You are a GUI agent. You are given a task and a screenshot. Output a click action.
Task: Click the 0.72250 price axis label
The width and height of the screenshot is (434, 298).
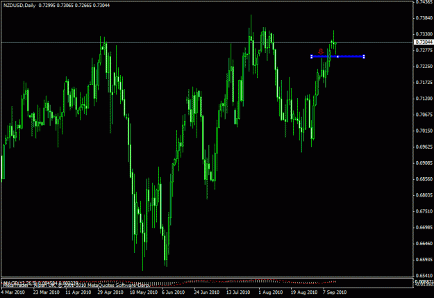tap(424, 66)
